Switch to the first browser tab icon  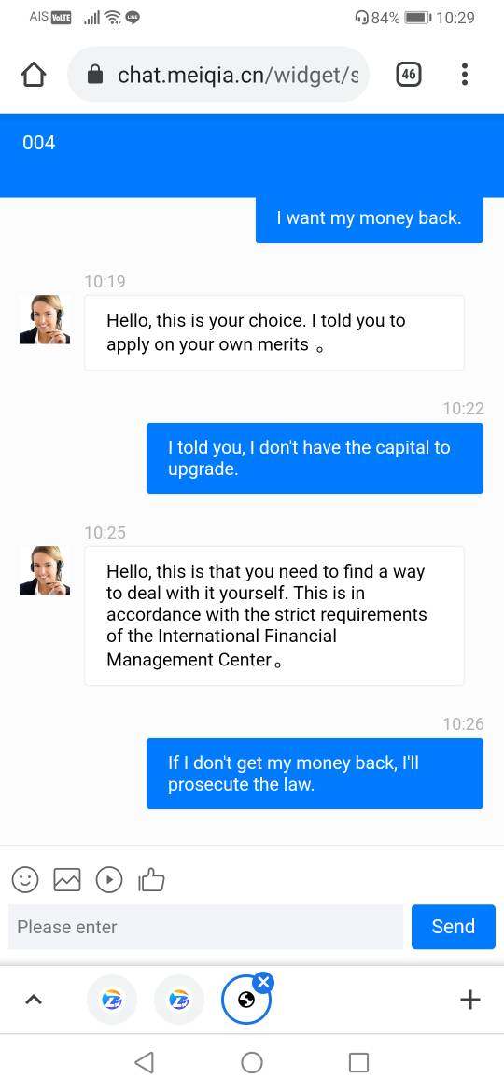(111, 1001)
